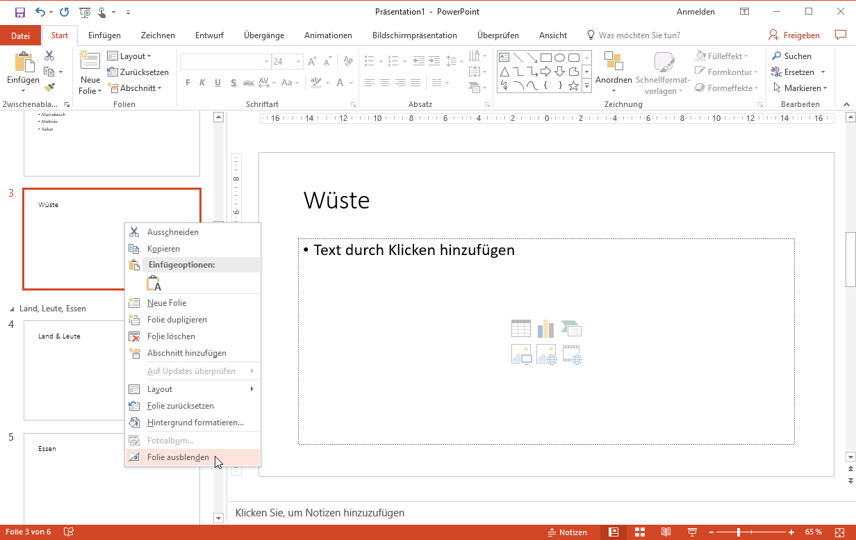Insert video using the placeholder film icon

pyautogui.click(x=572, y=354)
